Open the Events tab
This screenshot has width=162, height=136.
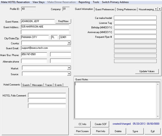[x=58, y=85]
